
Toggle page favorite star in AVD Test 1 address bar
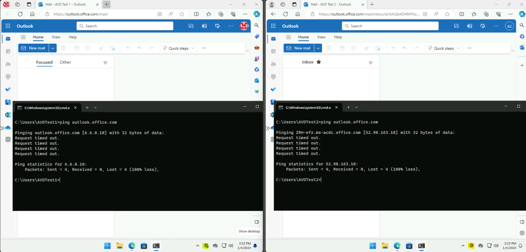click(x=182, y=14)
